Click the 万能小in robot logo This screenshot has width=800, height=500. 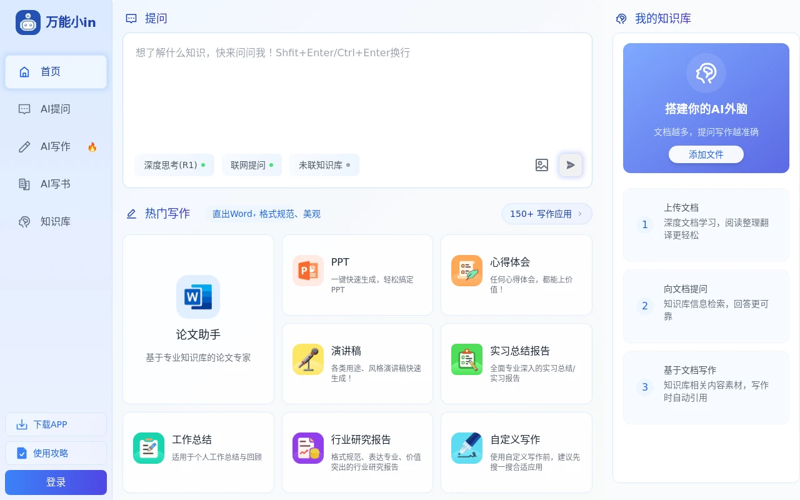tap(27, 22)
